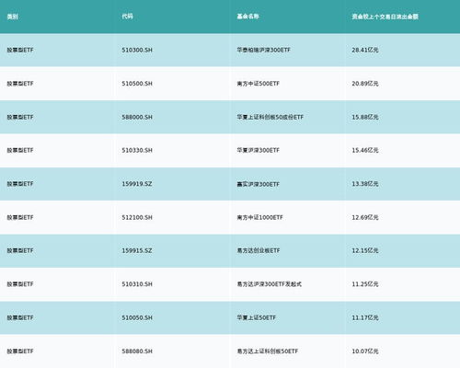Select code cell 510300.SH
This screenshot has height=368, width=460.
[x=137, y=50]
